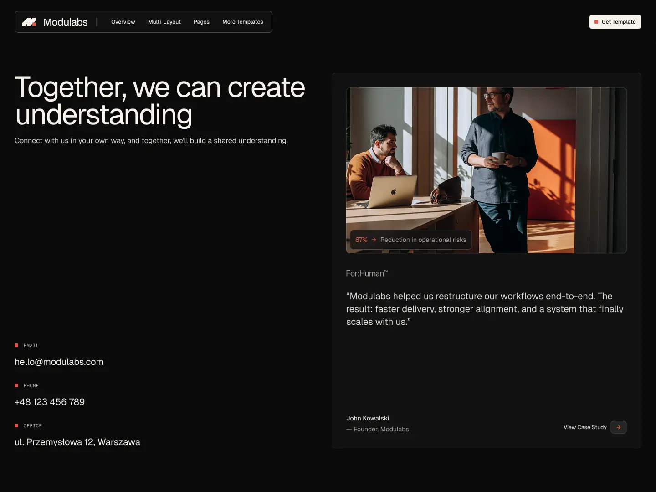Click the red square marker beside EMAIL
Screen dimensions: 656x492
tap(16, 345)
